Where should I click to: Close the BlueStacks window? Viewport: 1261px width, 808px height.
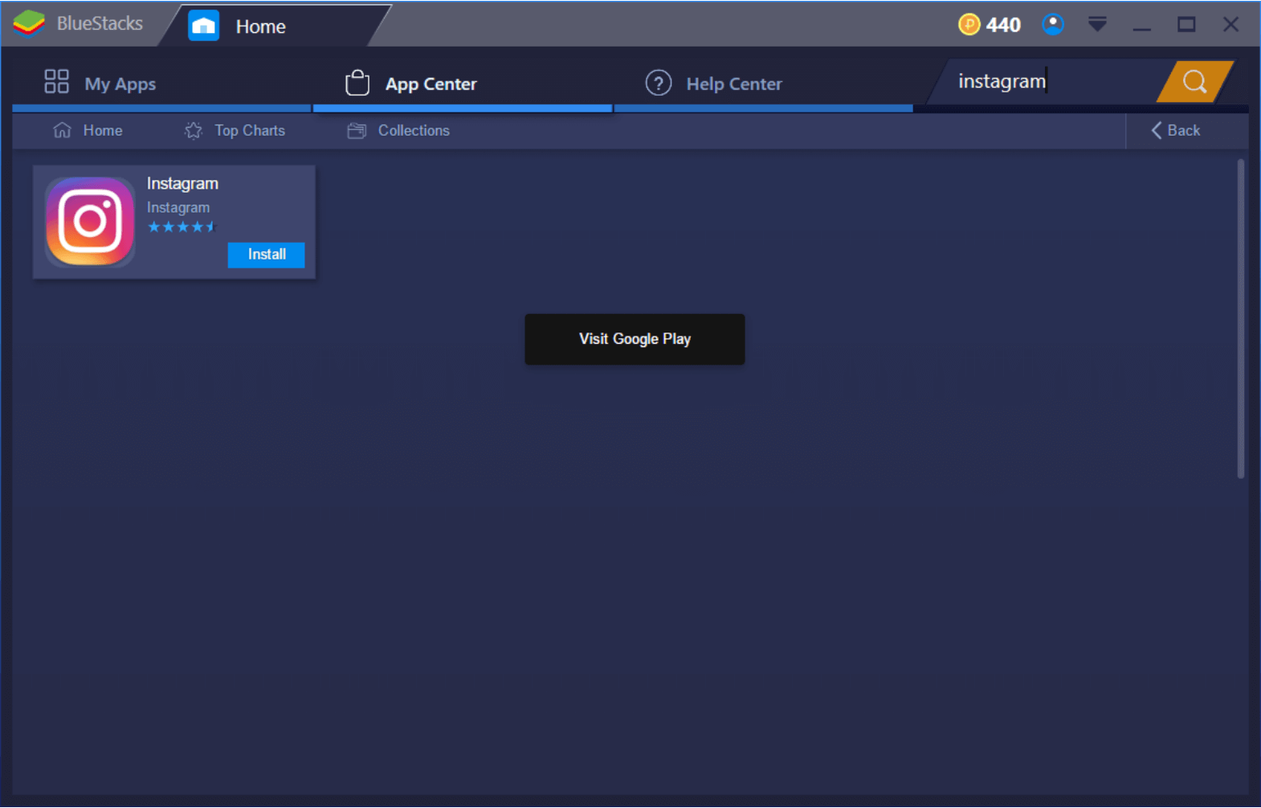click(1230, 25)
